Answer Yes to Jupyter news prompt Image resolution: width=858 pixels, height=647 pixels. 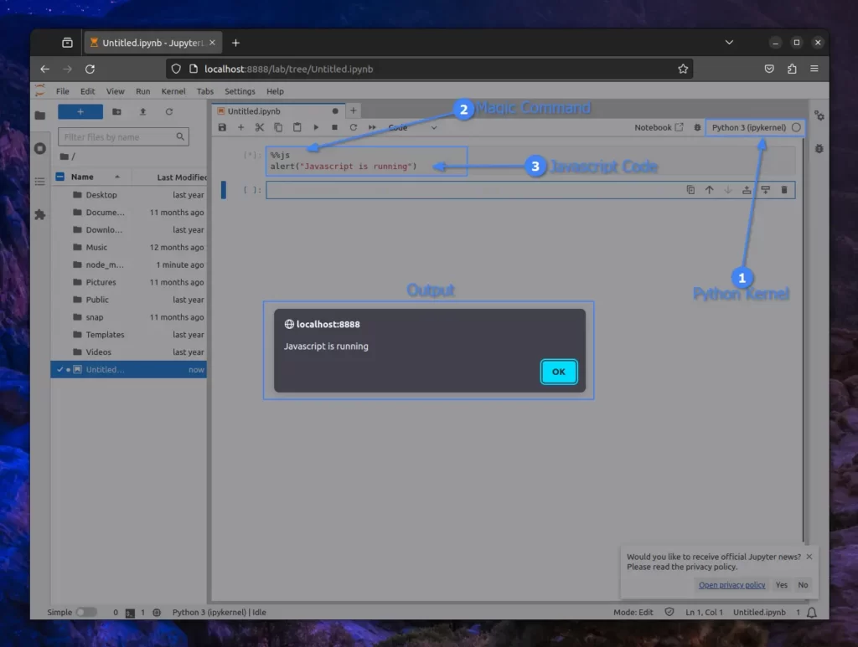click(782, 585)
